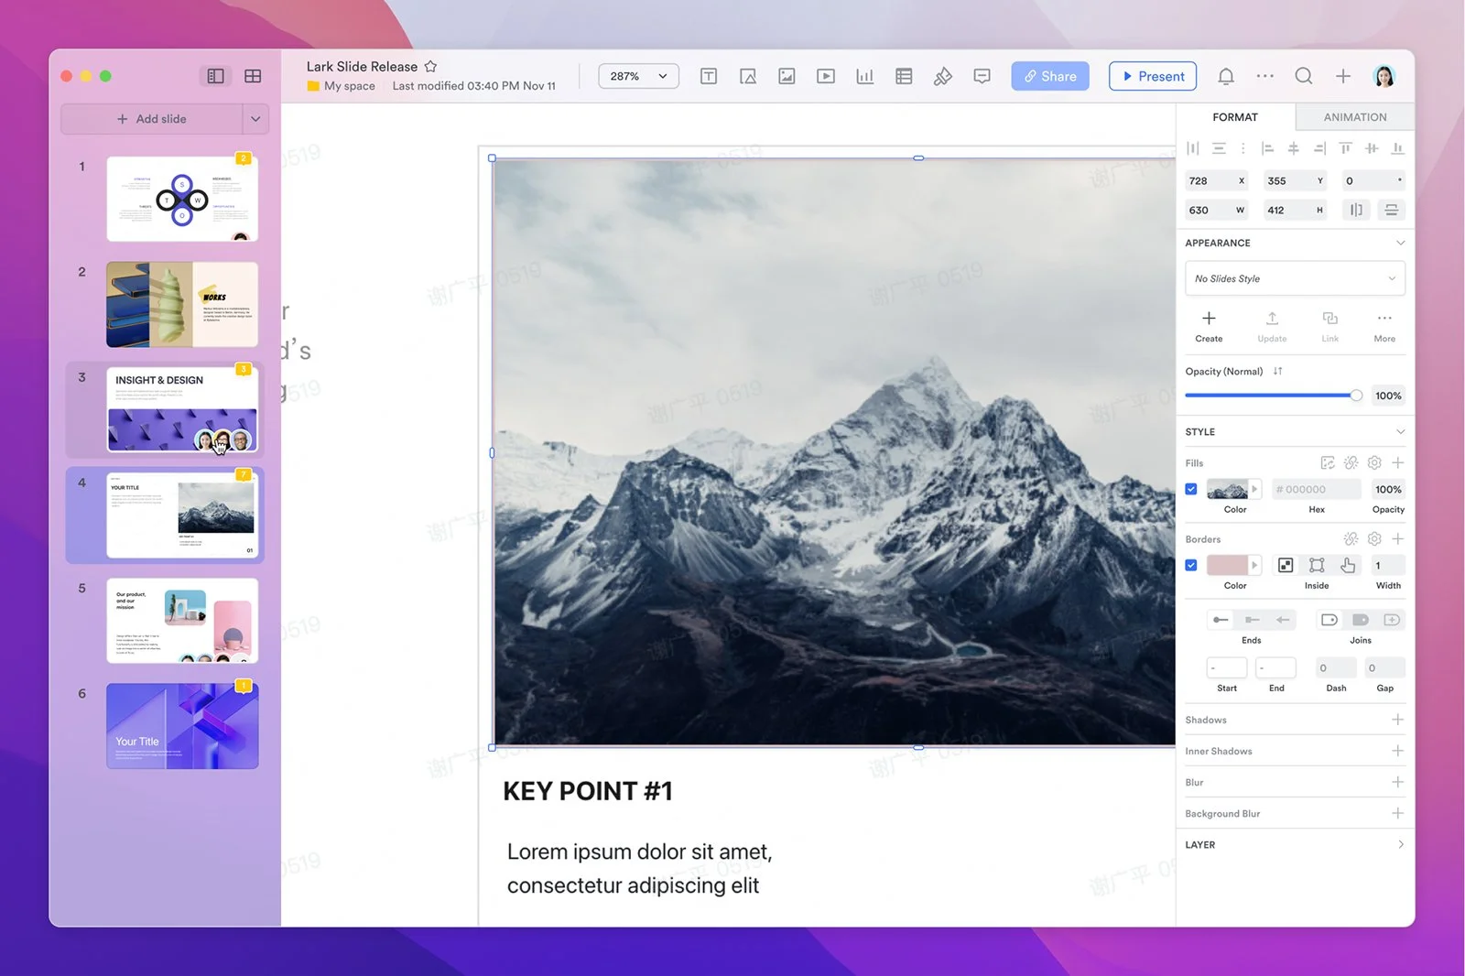Flip the image horizontally

1356,210
